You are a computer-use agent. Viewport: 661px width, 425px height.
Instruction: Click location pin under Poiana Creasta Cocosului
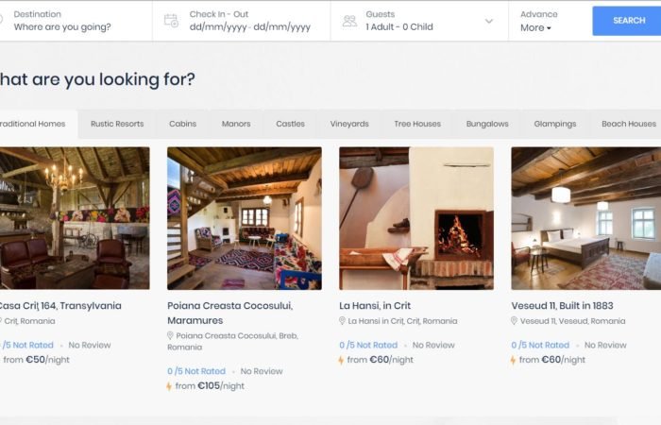click(171, 335)
